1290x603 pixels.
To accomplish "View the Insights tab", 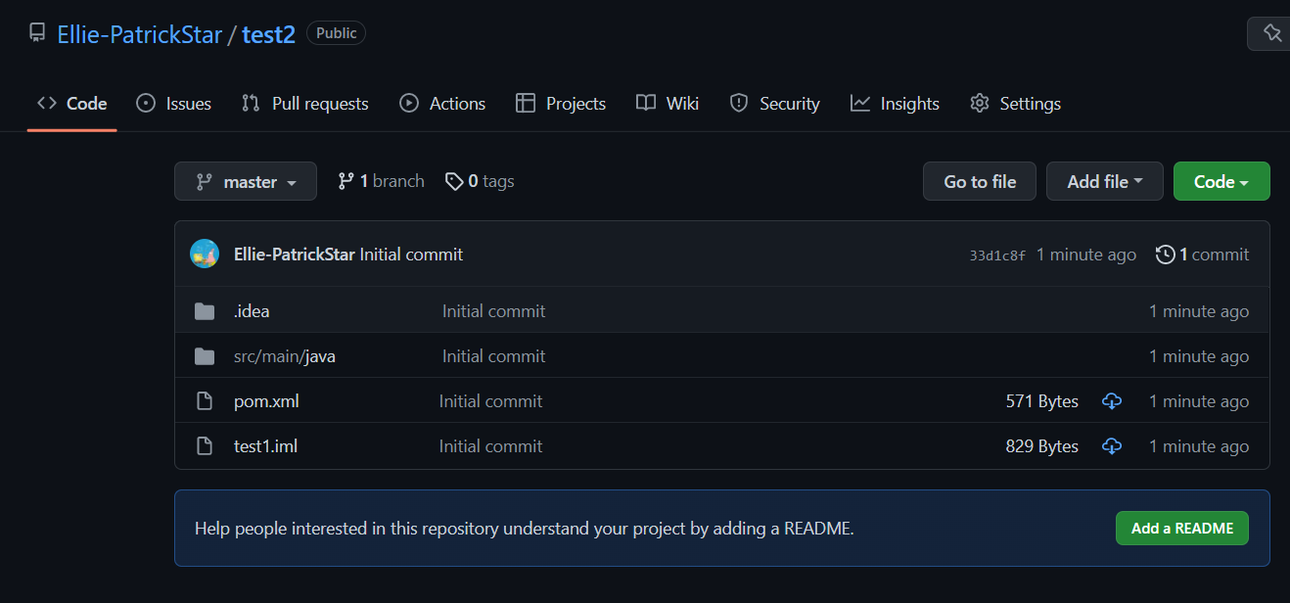I will pyautogui.click(x=895, y=103).
